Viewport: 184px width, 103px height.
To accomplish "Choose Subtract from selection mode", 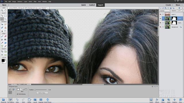I will (x=24, y=89).
